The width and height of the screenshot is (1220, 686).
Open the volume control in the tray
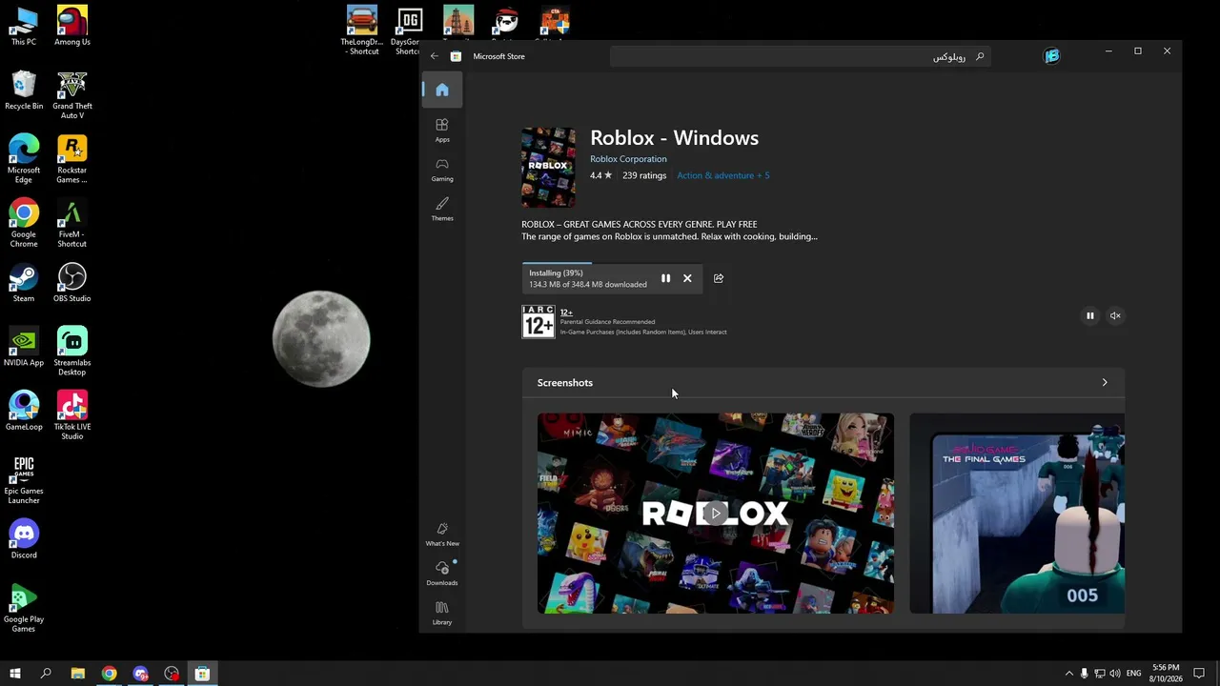click(1114, 674)
